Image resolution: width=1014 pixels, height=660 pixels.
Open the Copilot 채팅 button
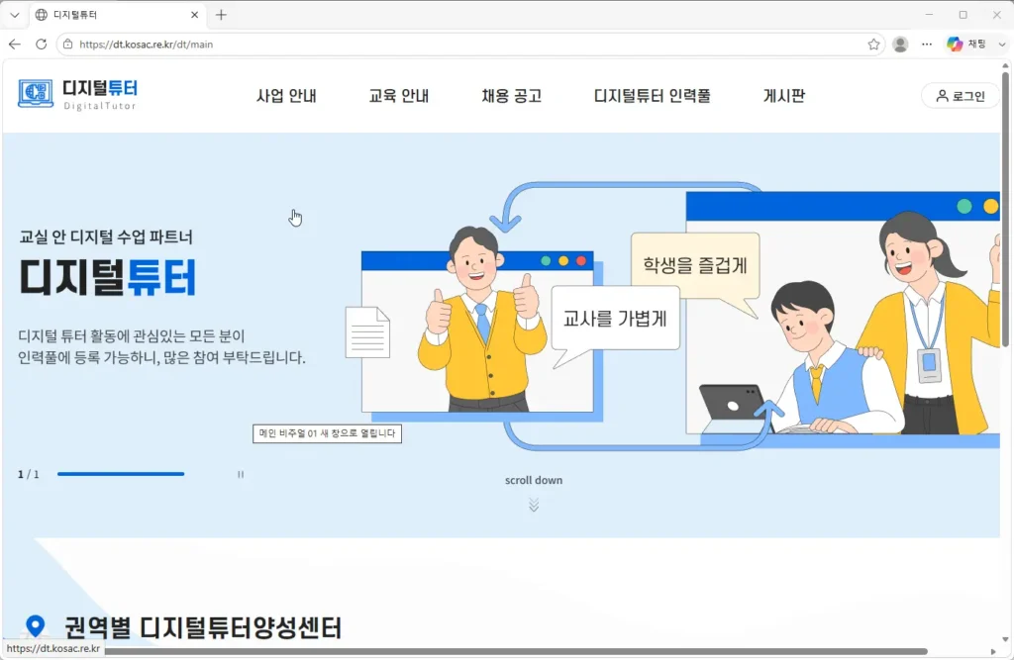pos(966,44)
